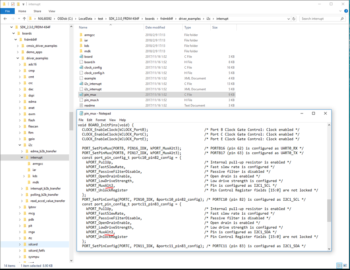Maximize the pin_mux Notepad window
This screenshot has width=350, height=270.
click(314, 113)
